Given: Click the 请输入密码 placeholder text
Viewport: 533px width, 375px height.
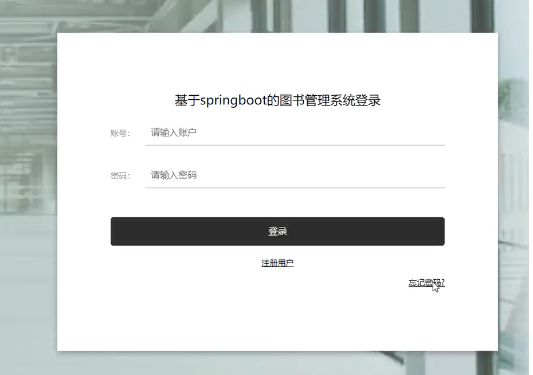Looking at the screenshot, I should (x=173, y=175).
